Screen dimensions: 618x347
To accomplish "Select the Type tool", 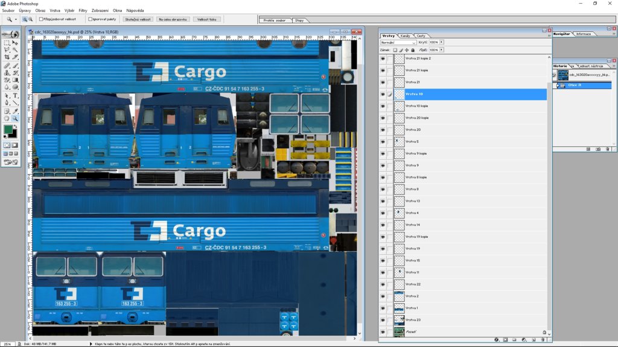I will [15, 96].
